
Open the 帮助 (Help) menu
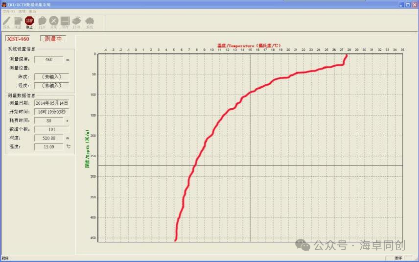33,11
